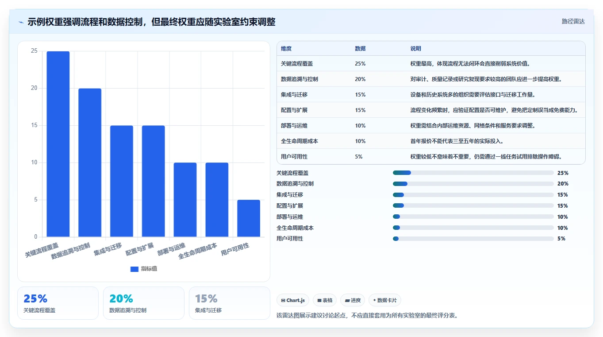Open the 20% 数据追溯与控制 data card
Viewport: 603px width, 337px height.
coord(144,303)
